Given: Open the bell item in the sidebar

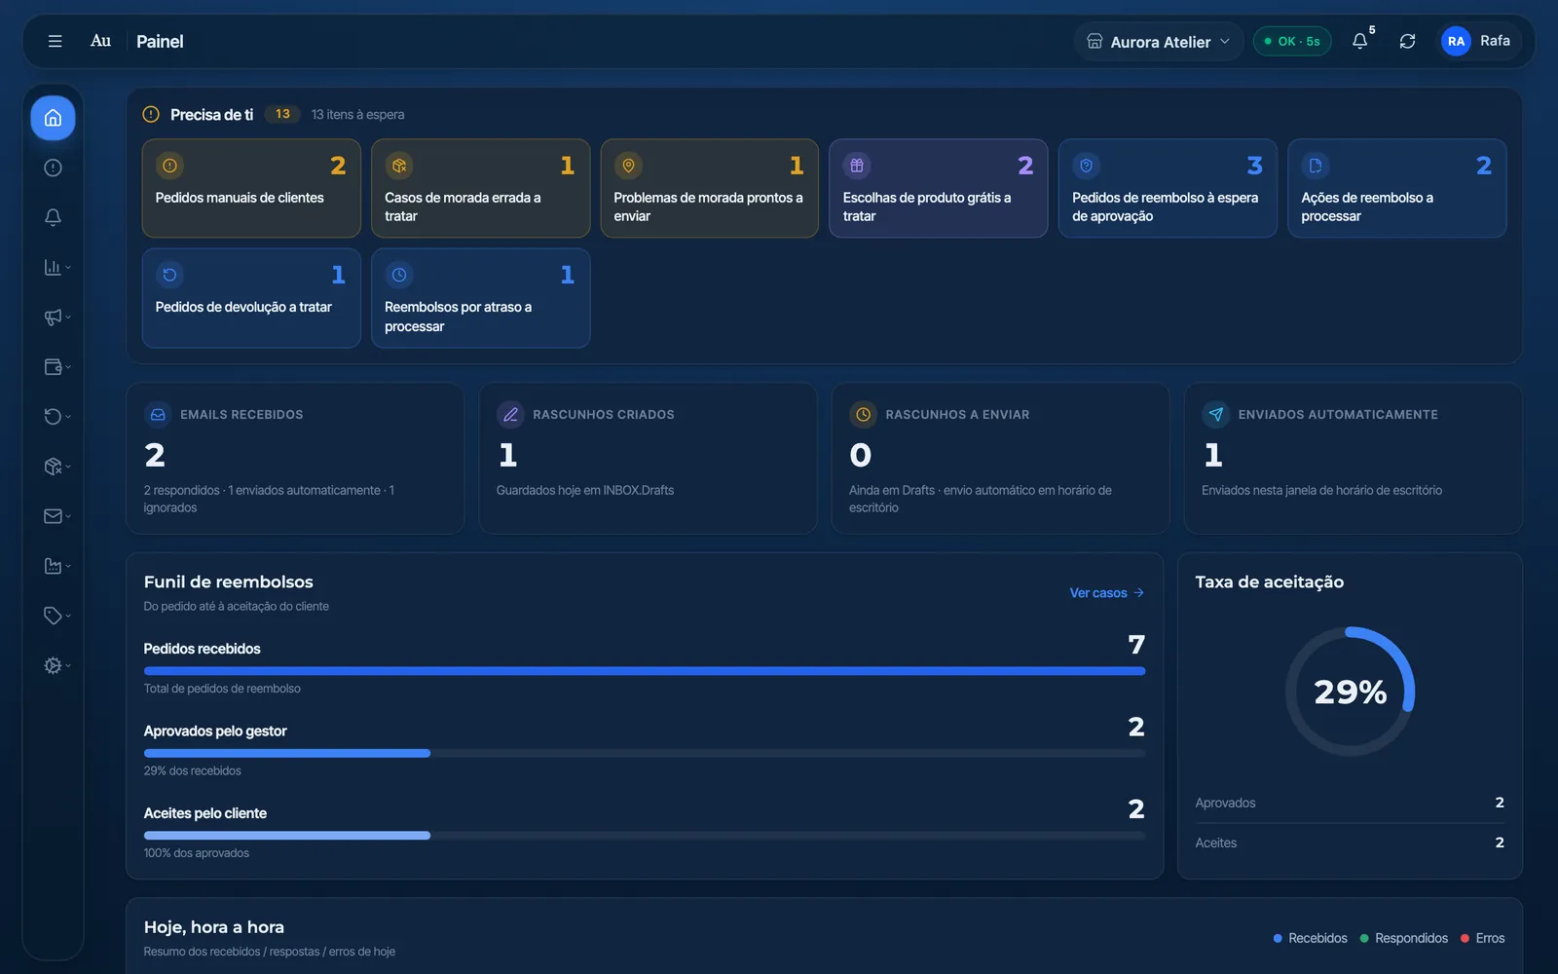Looking at the screenshot, I should pos(53,217).
